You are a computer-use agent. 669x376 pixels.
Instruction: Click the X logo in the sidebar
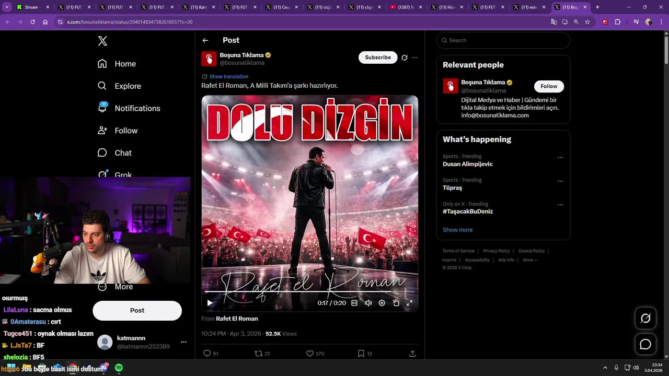(102, 41)
